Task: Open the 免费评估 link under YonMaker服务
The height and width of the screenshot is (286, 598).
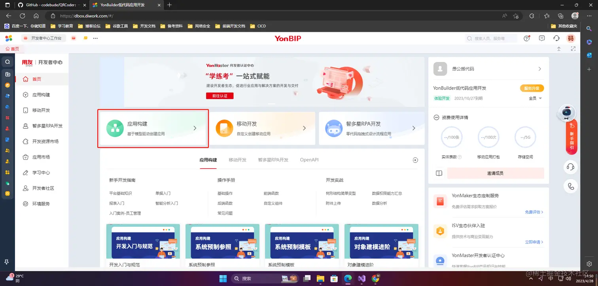Action: (534, 212)
